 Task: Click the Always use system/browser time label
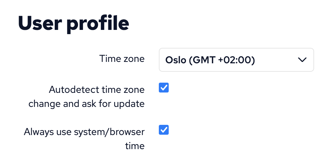click(84, 132)
